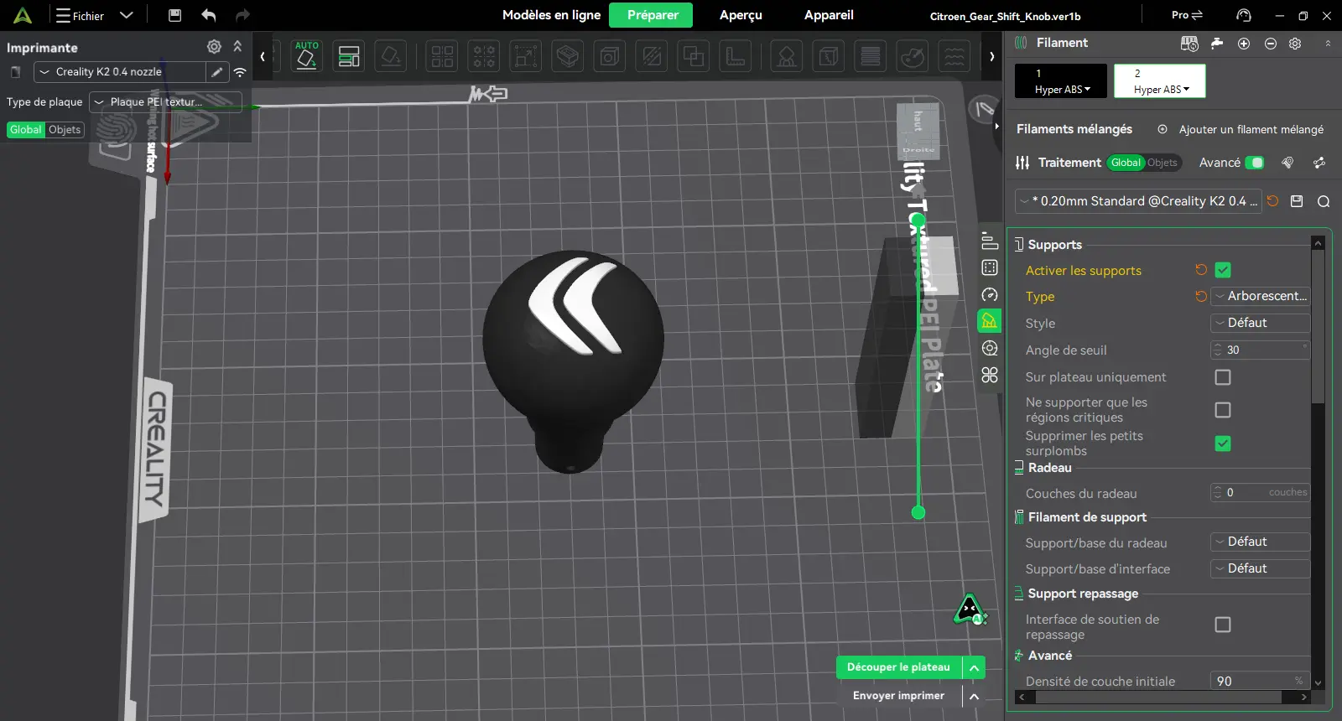
Task: Open filament settings gear icon
Action: [1295, 43]
